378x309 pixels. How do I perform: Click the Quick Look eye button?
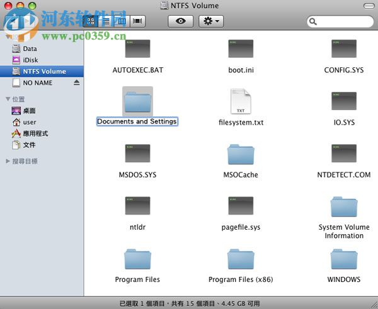point(181,21)
